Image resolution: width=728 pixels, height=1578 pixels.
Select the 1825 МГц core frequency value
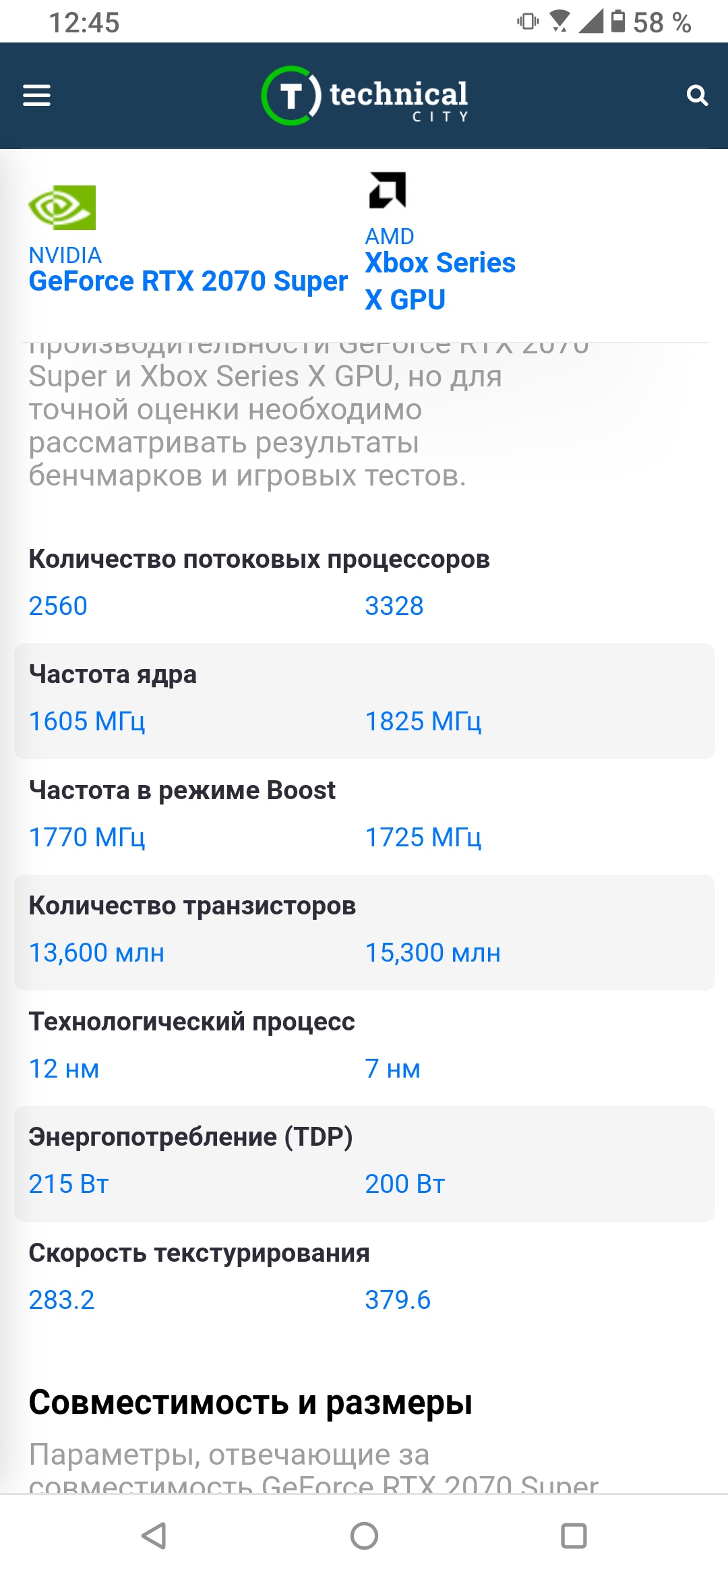(423, 722)
